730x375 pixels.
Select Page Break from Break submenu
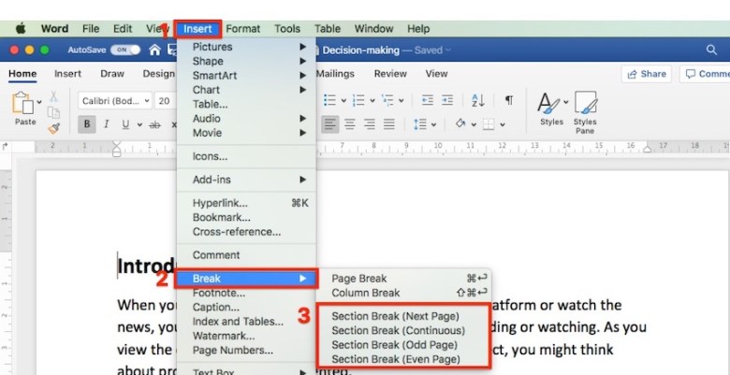[x=403, y=279]
